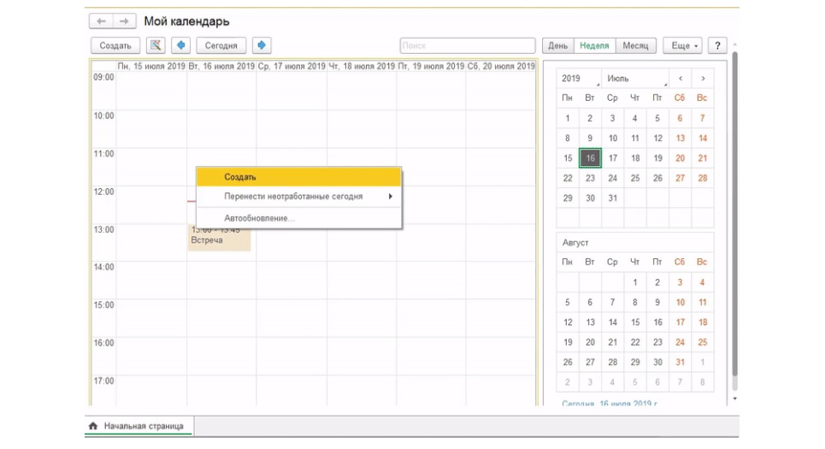
Task: Open the Июль month selector
Action: 635,79
